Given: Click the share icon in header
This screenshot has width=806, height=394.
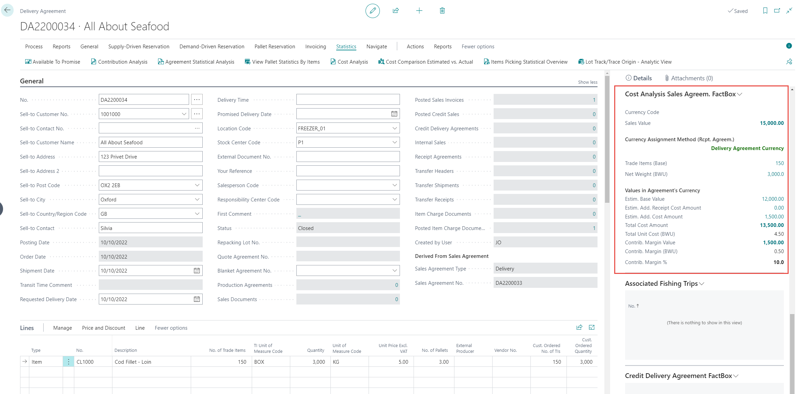Looking at the screenshot, I should point(396,11).
